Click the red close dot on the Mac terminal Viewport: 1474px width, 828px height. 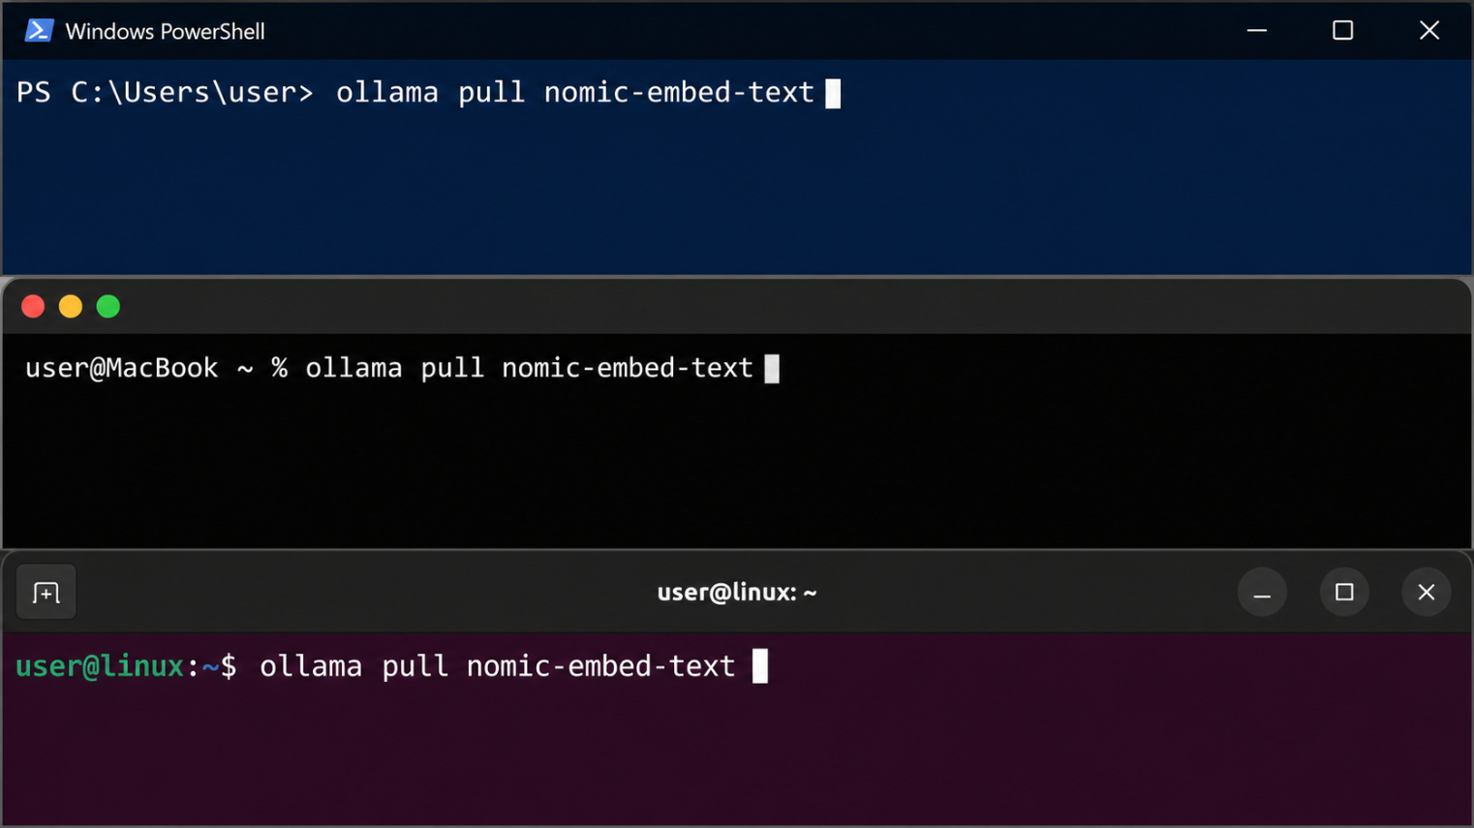(33, 307)
